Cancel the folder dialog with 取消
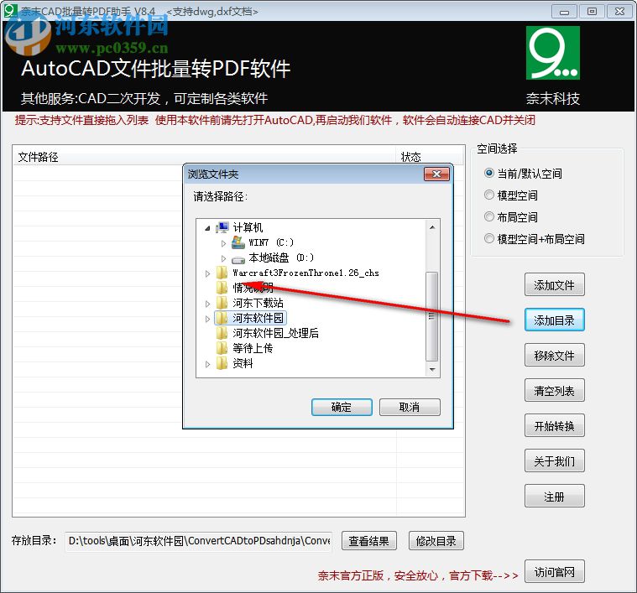Screen dimensions: 637x593 click(410, 407)
